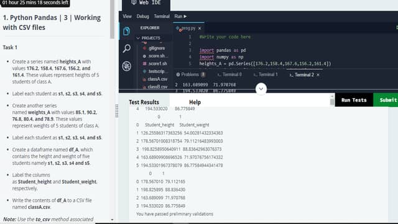The width and height of the screenshot is (398, 224).
Task: Open the Explorer files icon in activity bar
Action: pyautogui.click(x=126, y=32)
